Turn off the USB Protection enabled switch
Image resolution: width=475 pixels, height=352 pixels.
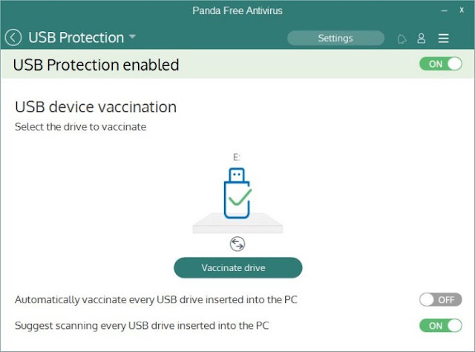[440, 64]
